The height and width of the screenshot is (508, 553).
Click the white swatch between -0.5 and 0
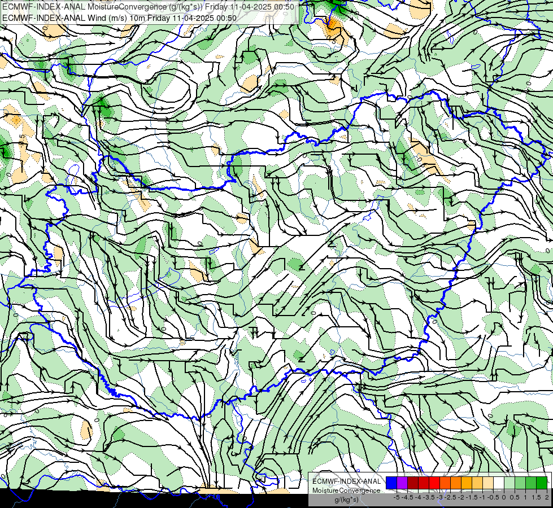click(x=499, y=483)
